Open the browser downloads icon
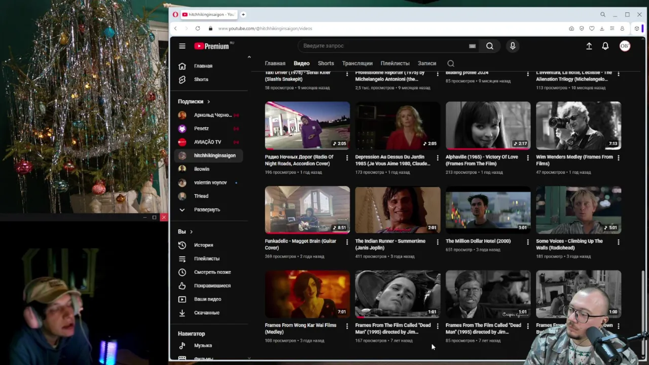 coord(602,28)
